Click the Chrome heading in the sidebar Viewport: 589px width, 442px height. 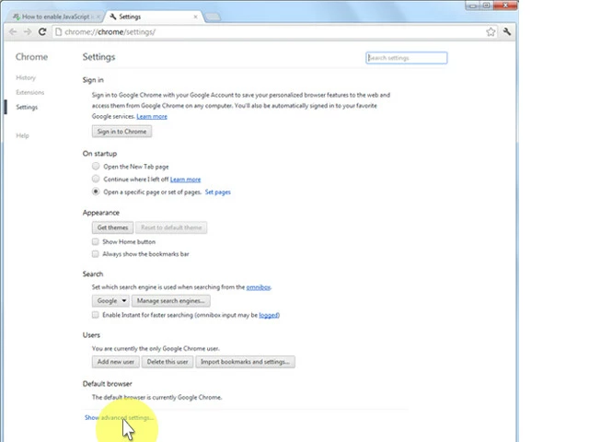coord(31,57)
